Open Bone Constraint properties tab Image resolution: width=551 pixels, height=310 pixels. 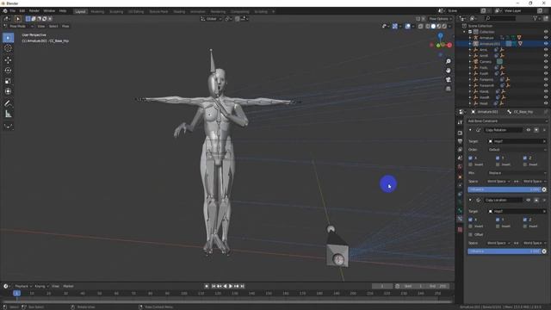click(x=460, y=219)
